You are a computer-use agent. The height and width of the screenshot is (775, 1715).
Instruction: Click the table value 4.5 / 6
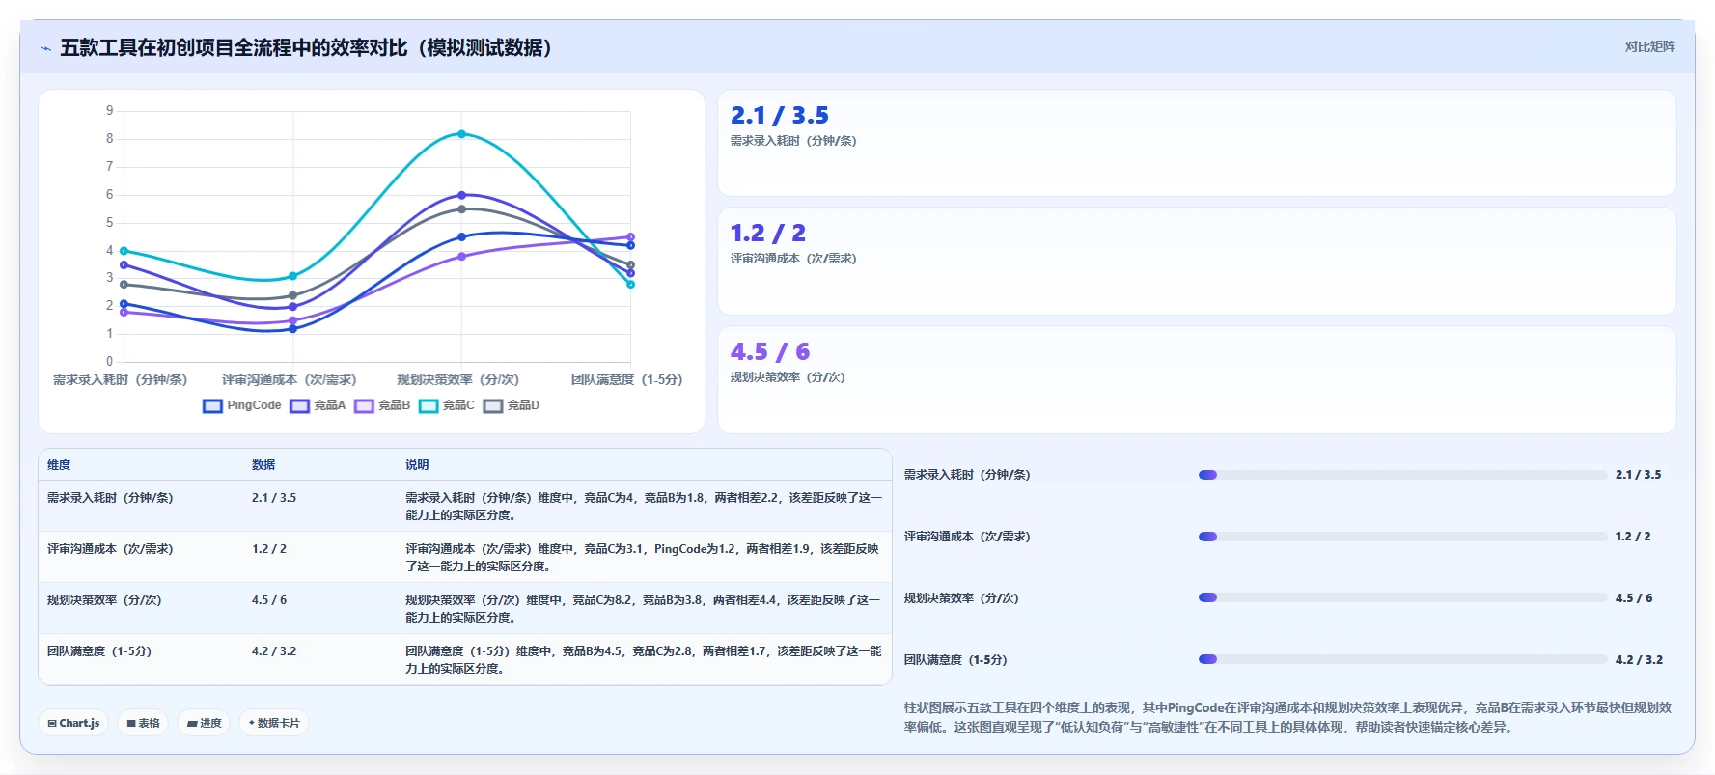(269, 600)
